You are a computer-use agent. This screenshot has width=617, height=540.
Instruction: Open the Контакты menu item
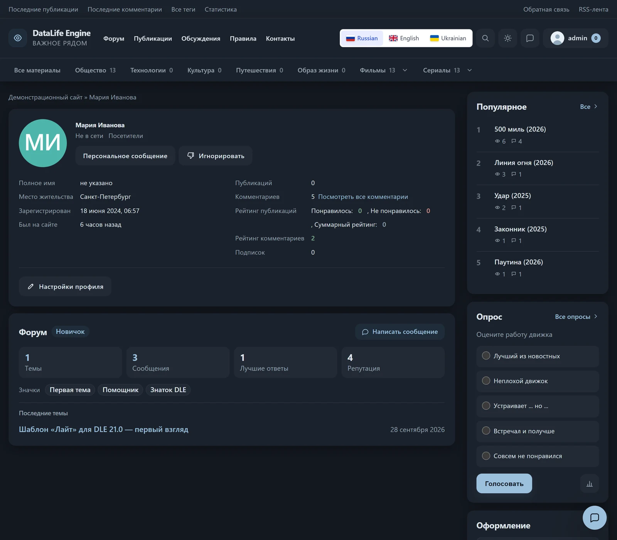click(280, 39)
